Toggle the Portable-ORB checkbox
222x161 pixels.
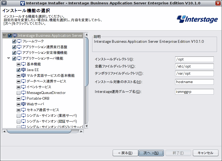tap(19, 98)
